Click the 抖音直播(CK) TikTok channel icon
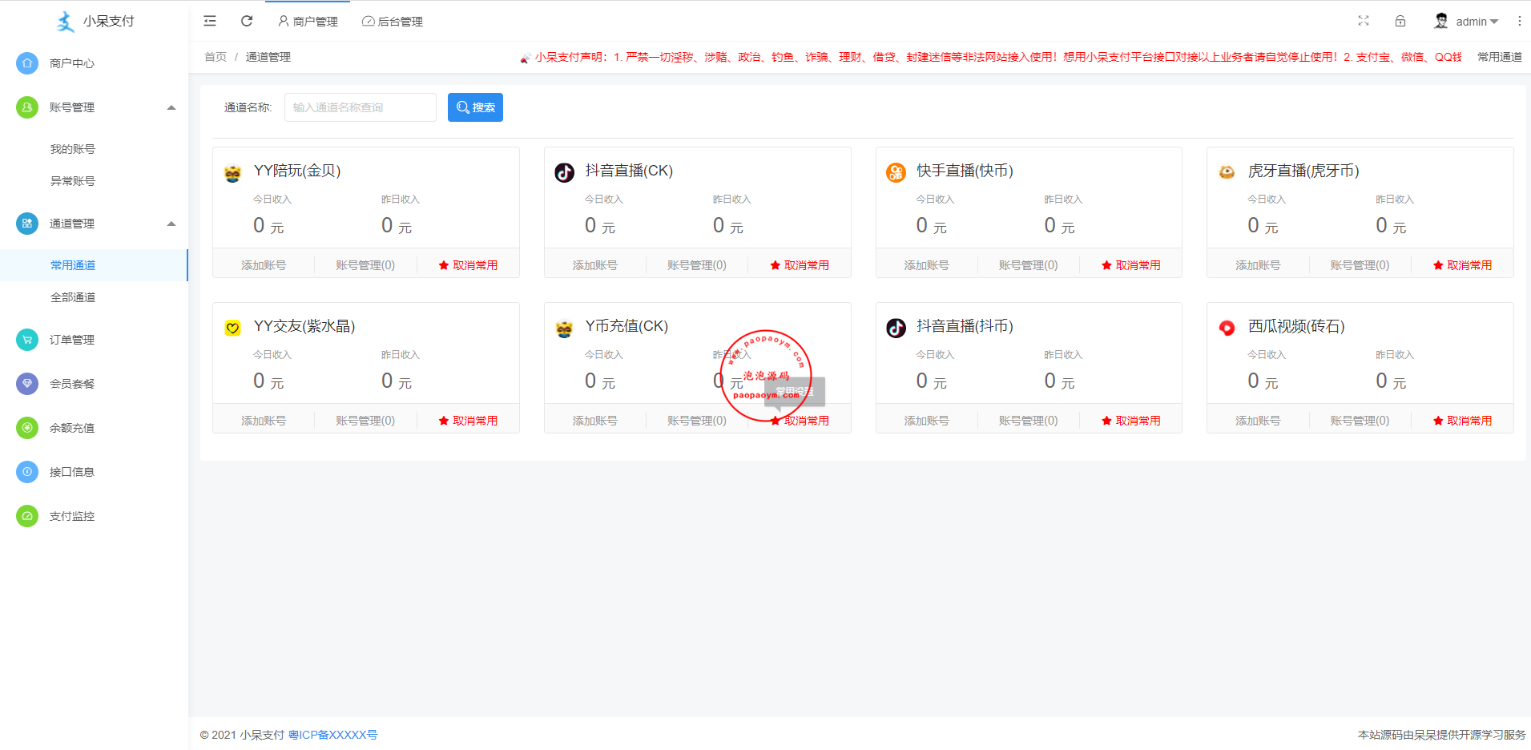Viewport: 1531px width, 750px height. point(565,172)
